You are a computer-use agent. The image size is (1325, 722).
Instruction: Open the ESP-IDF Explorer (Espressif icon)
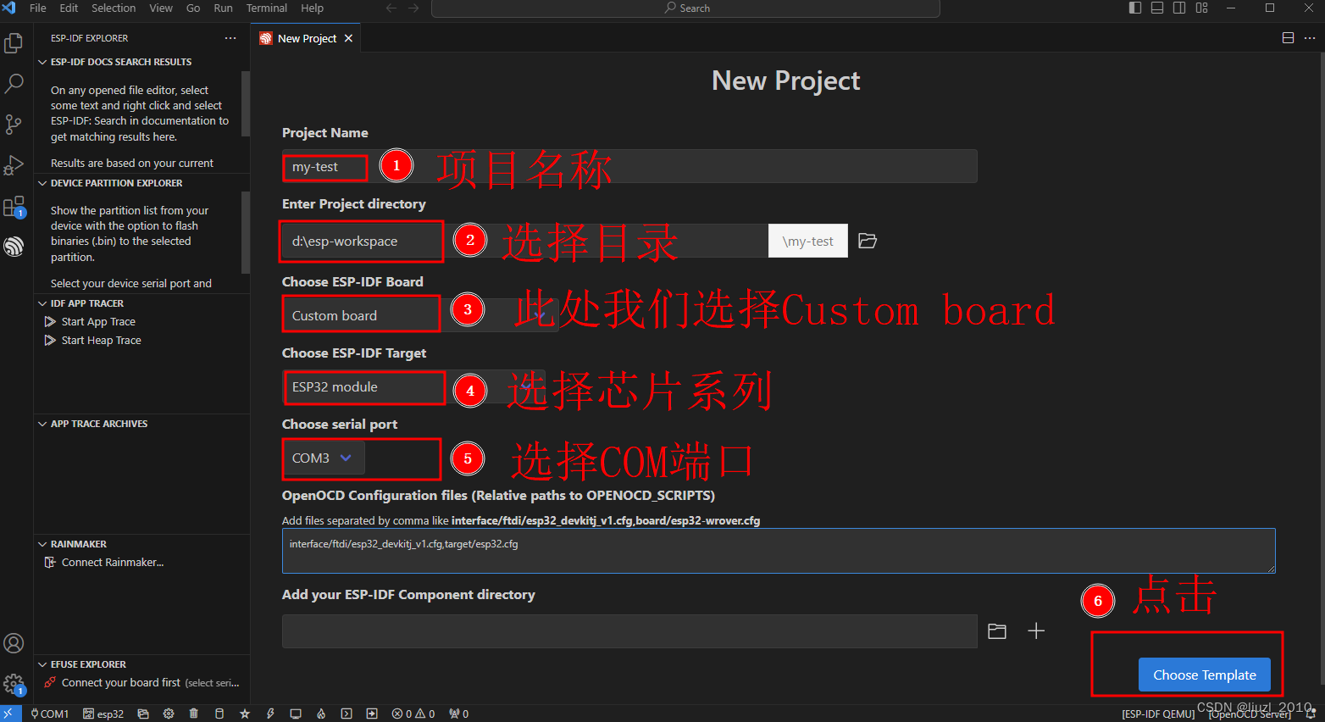click(14, 246)
